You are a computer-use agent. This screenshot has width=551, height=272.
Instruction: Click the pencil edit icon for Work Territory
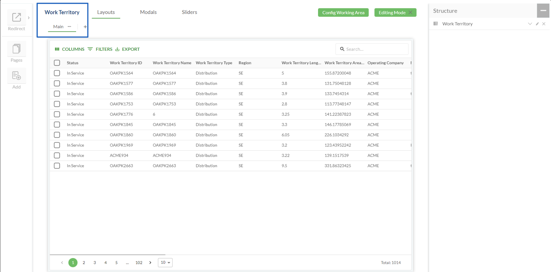537,24
